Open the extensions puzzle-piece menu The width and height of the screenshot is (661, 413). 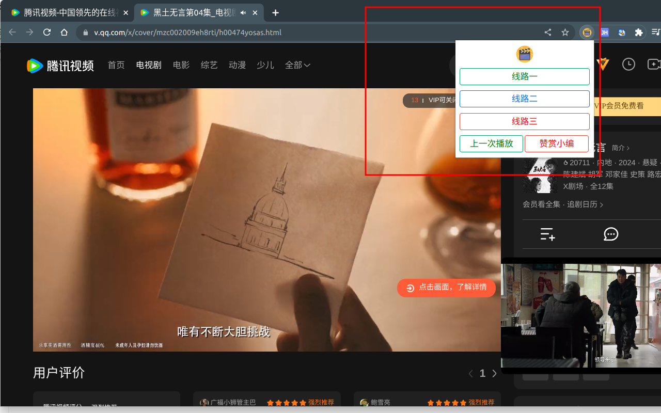[639, 32]
